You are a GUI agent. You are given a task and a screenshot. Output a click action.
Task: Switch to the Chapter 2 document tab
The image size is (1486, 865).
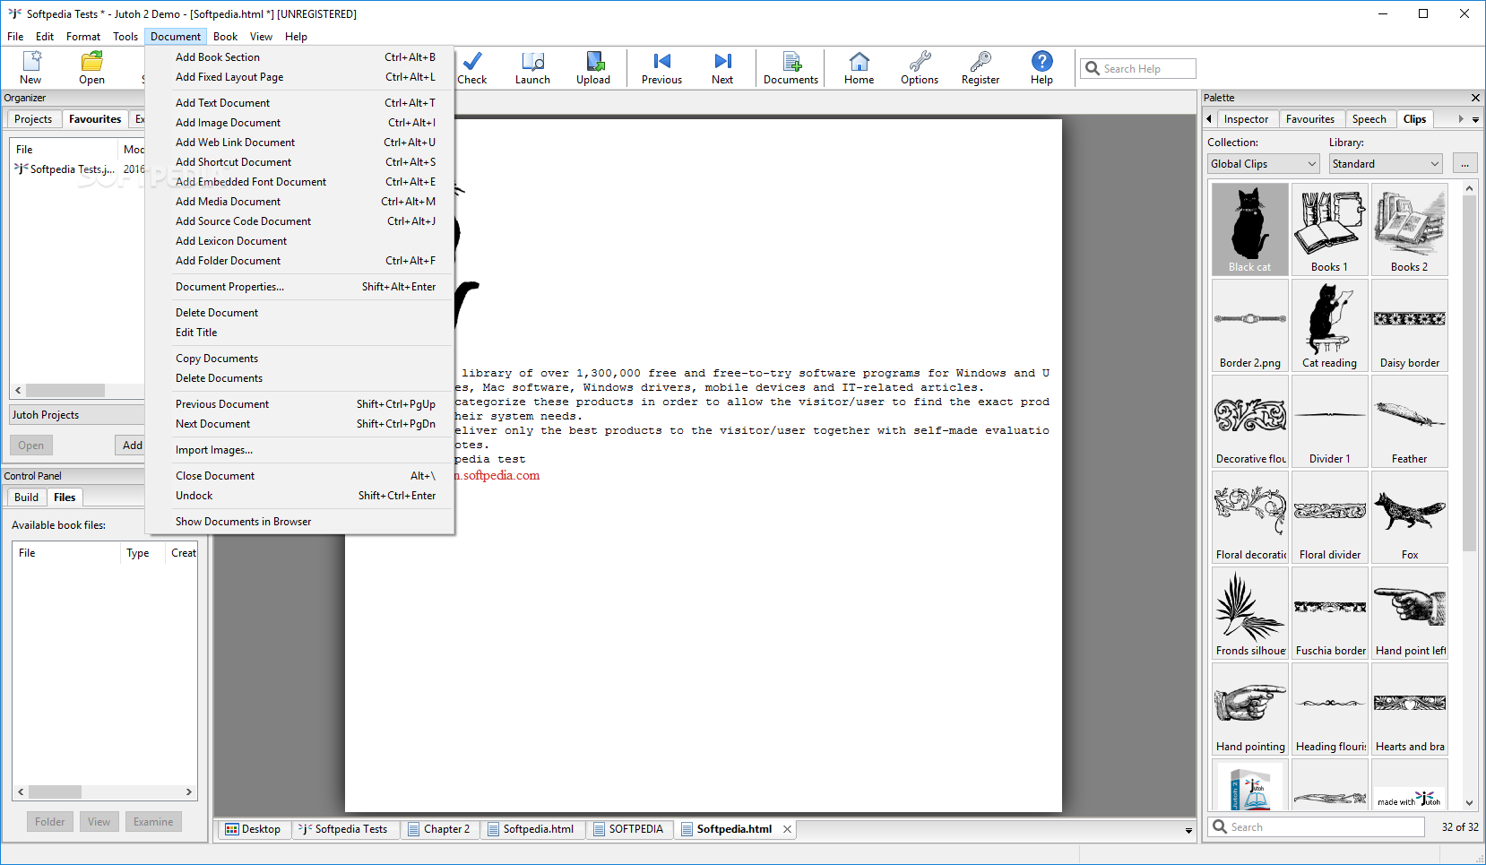pos(438,829)
